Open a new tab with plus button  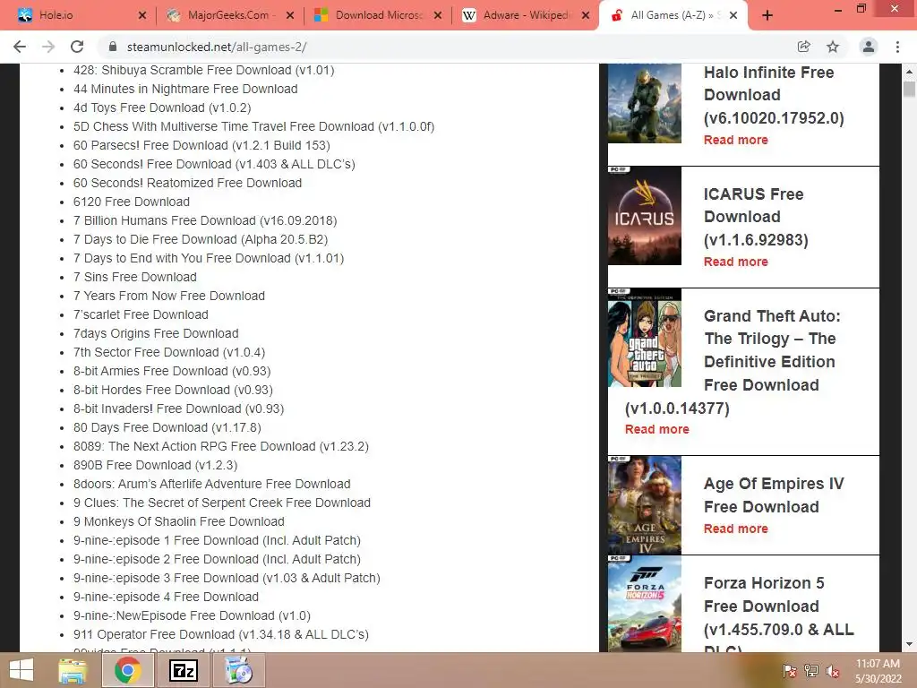pyautogui.click(x=767, y=16)
